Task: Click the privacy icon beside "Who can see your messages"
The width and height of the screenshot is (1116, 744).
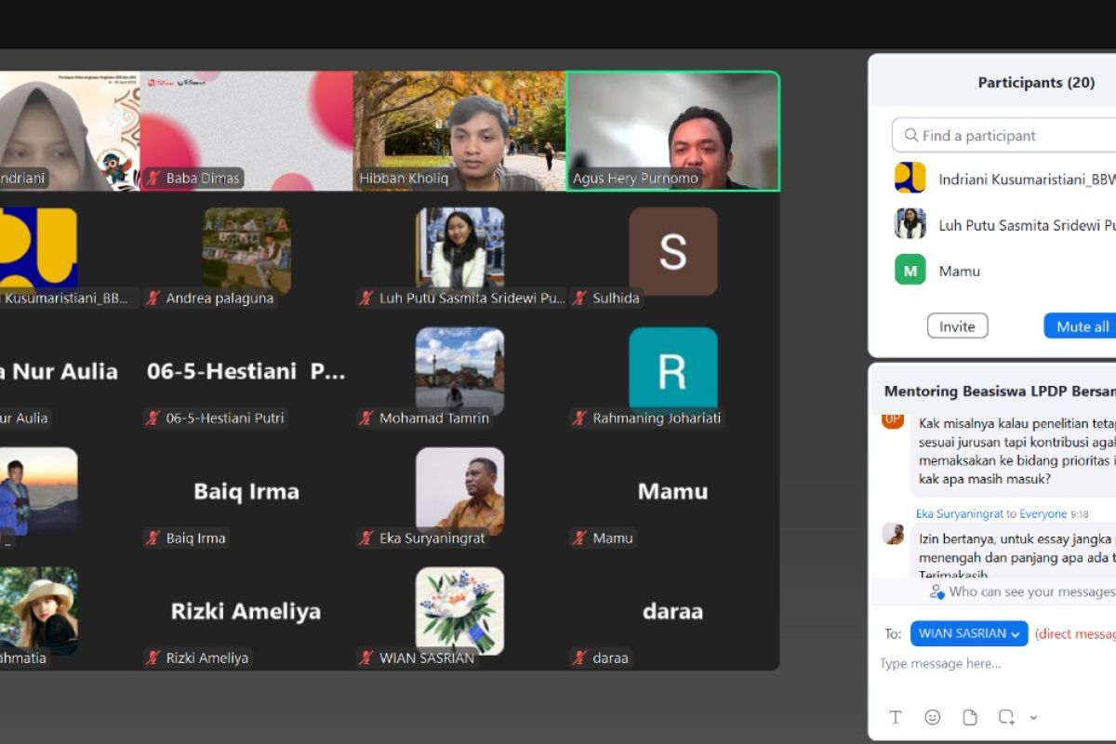Action: [937, 591]
